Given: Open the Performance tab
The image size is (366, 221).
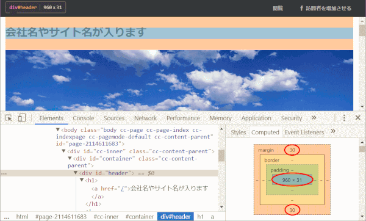Looking at the screenshot, I should click(183, 118).
